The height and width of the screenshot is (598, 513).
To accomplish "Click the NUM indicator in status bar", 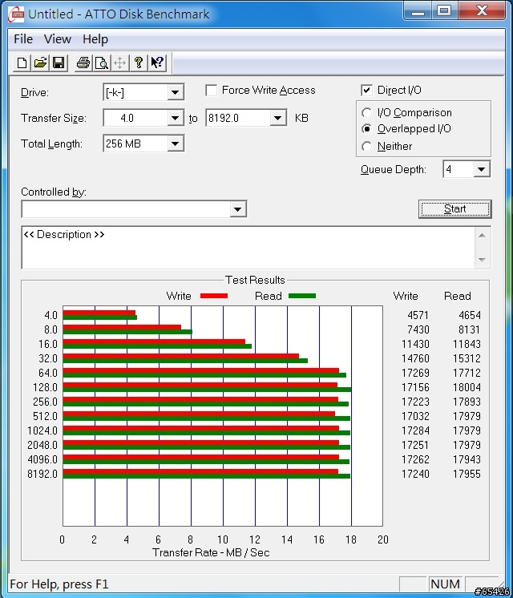I will (445, 584).
